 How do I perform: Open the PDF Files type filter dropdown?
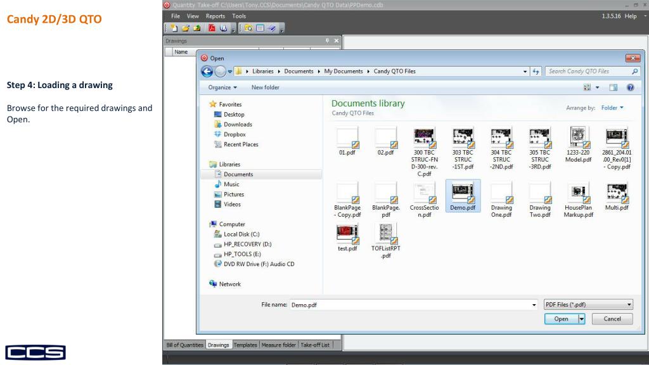pos(588,305)
